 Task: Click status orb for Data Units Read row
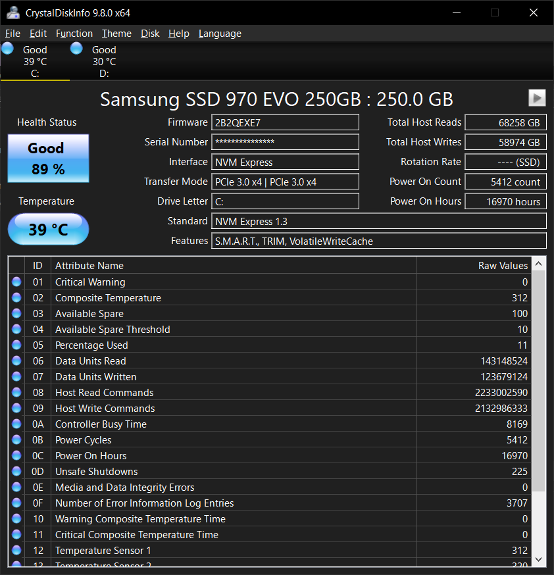pyautogui.click(x=16, y=361)
